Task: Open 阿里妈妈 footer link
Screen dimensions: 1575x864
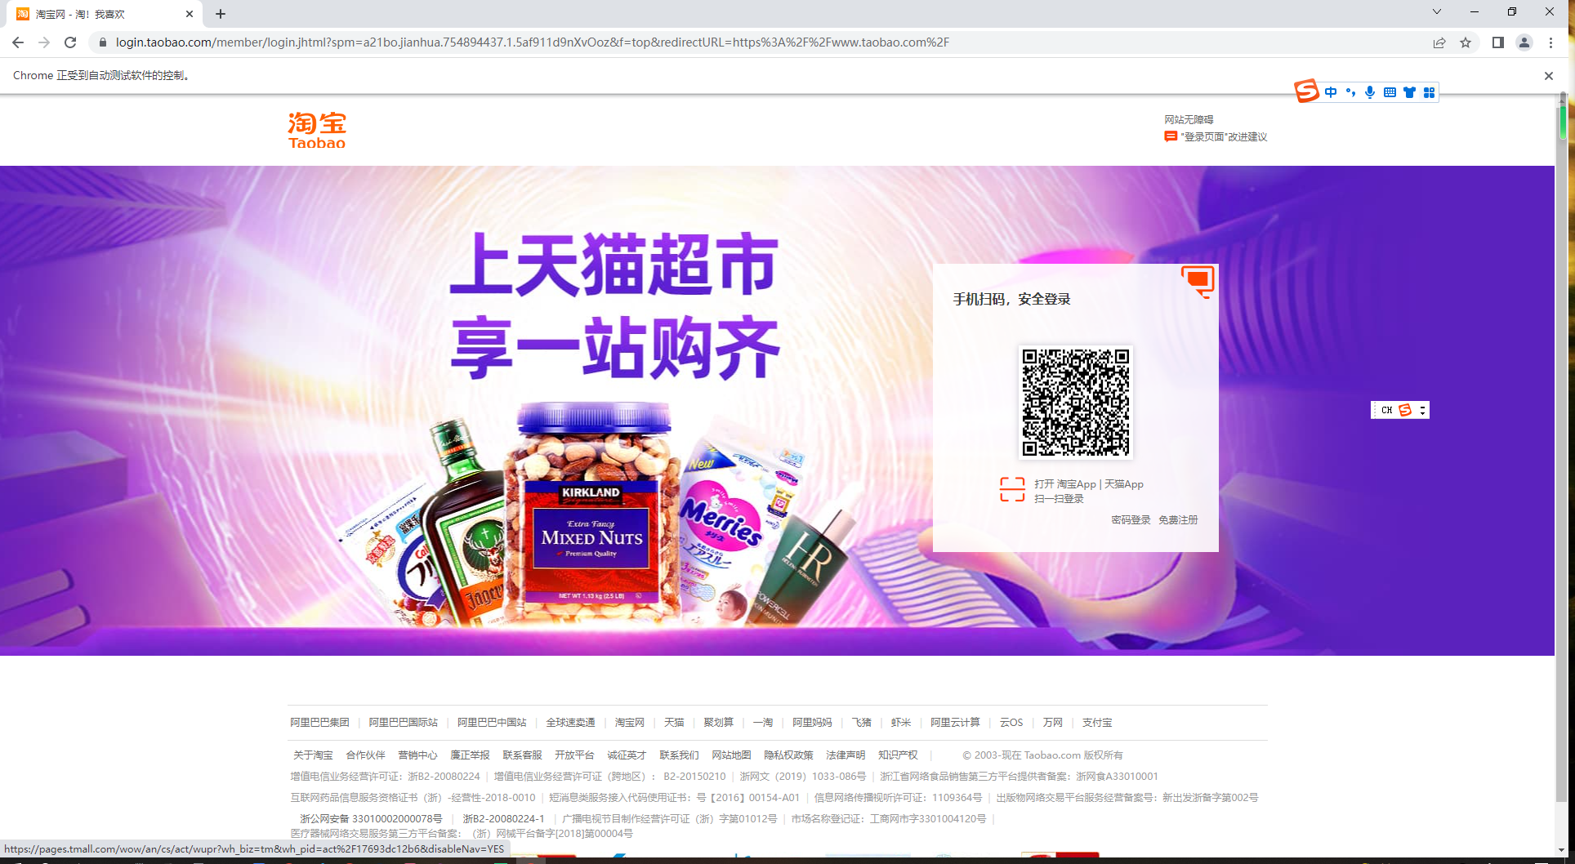Action: click(x=812, y=723)
